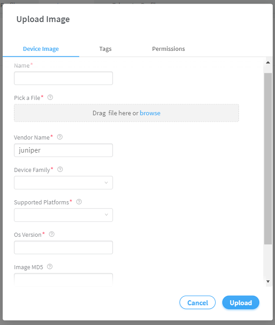Click help icon beside Image MD5
Screen dimensions: 275x325
click(x=50, y=266)
